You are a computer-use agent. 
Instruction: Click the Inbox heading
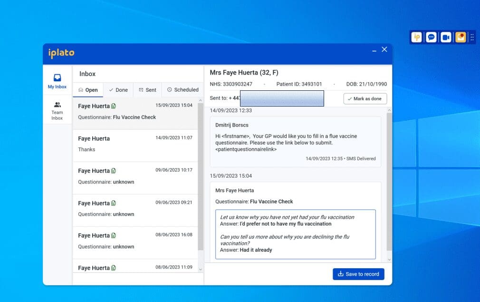87,74
